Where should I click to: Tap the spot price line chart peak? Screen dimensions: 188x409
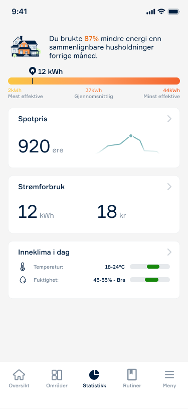(x=131, y=136)
